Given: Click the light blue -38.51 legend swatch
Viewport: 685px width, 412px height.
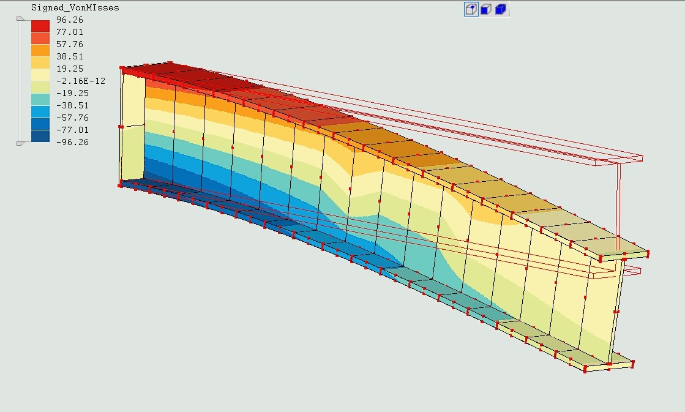Looking at the screenshot, I should [40, 111].
